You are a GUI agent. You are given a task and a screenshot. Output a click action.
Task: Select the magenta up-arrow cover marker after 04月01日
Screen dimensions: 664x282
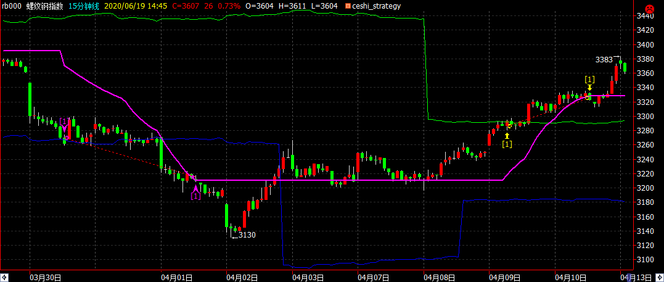coord(195,192)
